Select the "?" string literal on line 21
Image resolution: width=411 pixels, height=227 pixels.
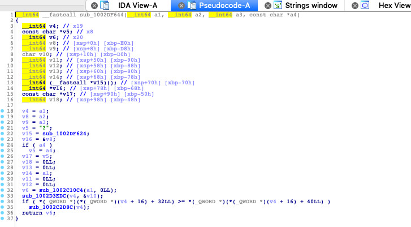point(44,128)
